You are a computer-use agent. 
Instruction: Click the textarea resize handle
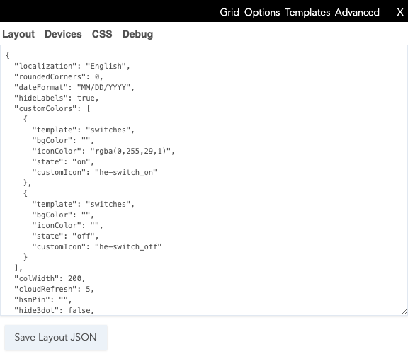[x=404, y=312]
